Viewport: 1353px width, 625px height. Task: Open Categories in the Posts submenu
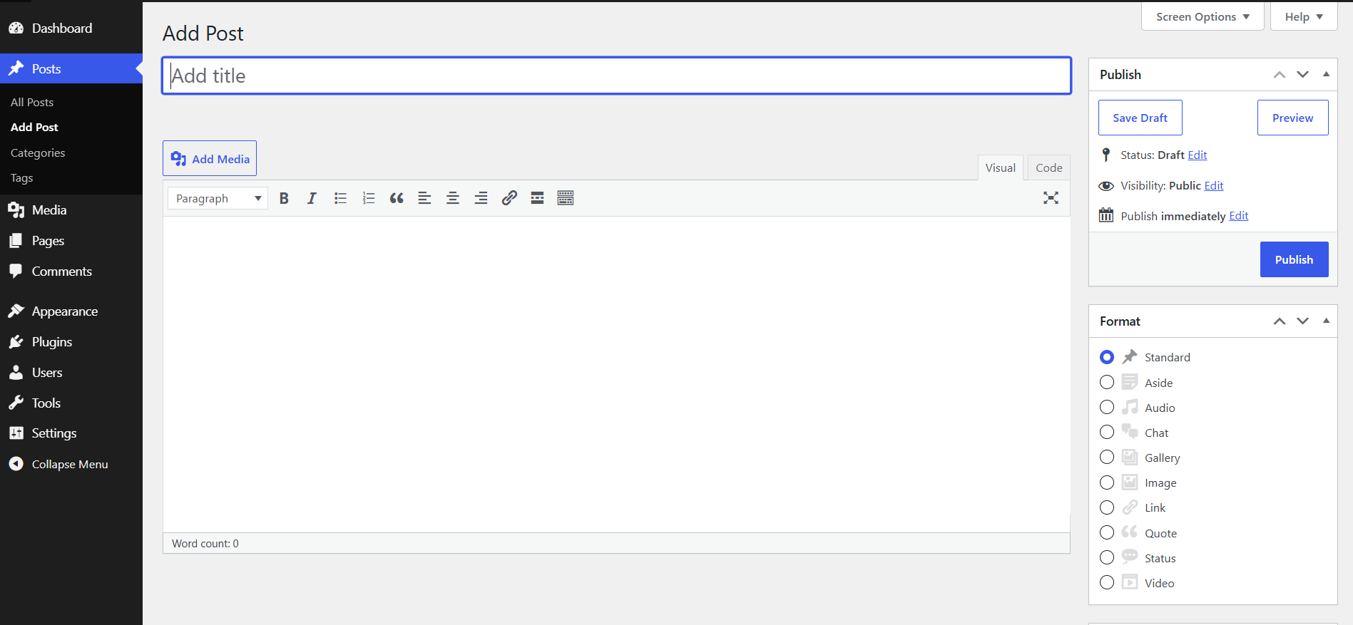coord(38,153)
